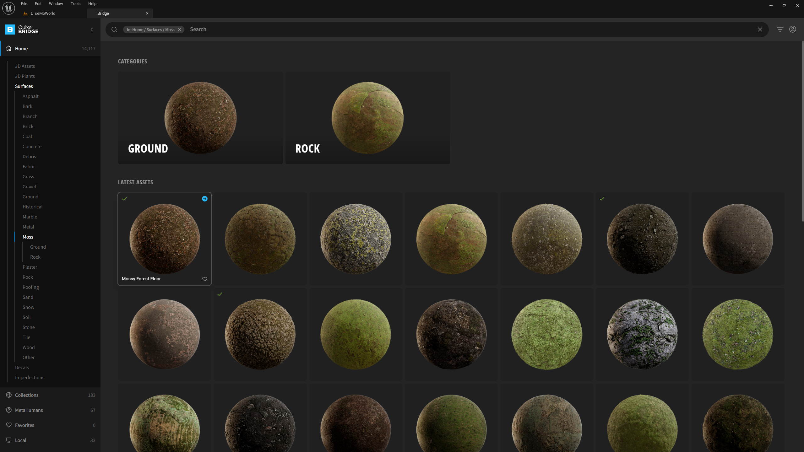Click the search magnifier icon
The height and width of the screenshot is (452, 804).
[114, 30]
